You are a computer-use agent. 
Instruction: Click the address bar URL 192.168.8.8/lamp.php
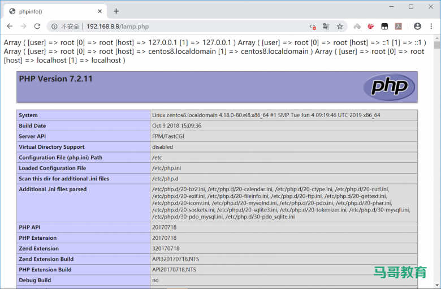118,27
